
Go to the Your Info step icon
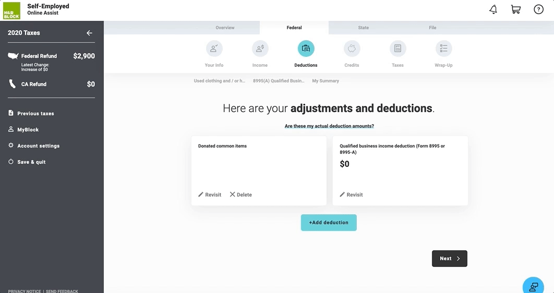click(x=214, y=48)
